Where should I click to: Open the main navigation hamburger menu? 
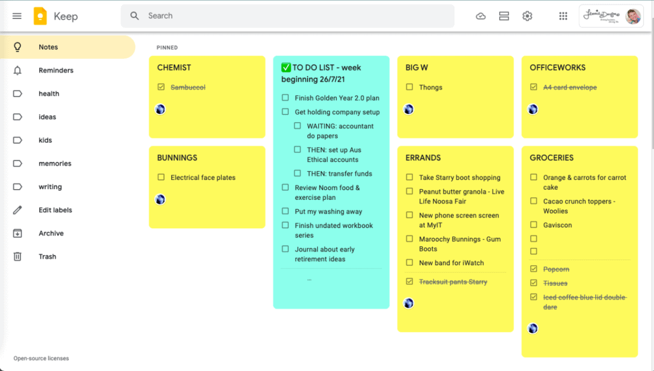pyautogui.click(x=16, y=16)
